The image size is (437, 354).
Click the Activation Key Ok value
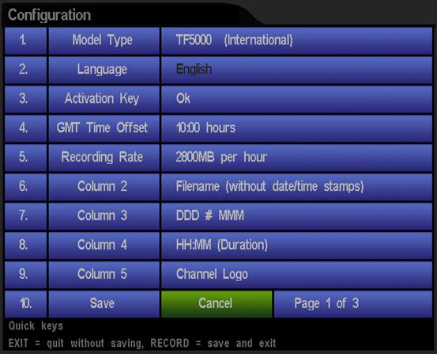(297, 100)
